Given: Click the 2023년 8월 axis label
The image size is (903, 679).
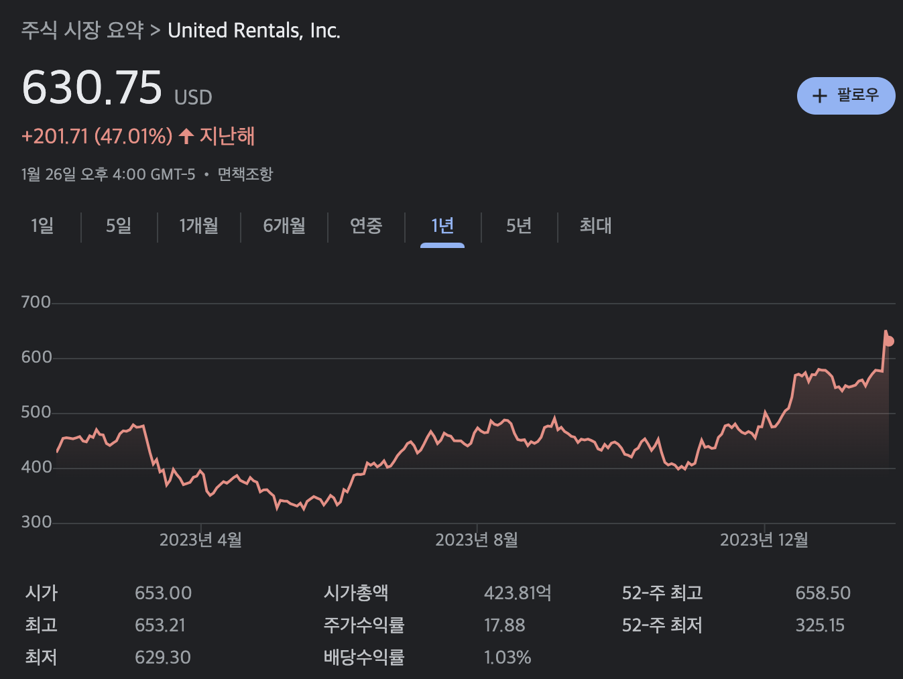Looking at the screenshot, I should coord(477,540).
